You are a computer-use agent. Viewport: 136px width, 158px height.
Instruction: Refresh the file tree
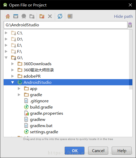[x=60, y=16]
